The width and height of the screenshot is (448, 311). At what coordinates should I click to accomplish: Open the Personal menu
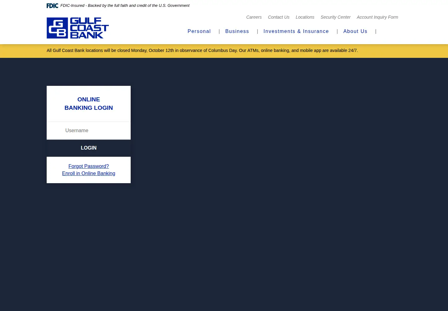[199, 31]
